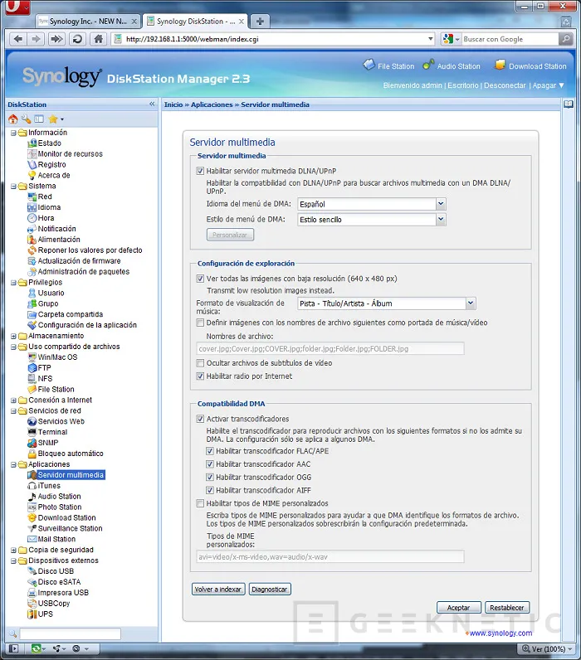
Task: Click the Buscar con Google search field
Action: pyautogui.click(x=510, y=39)
